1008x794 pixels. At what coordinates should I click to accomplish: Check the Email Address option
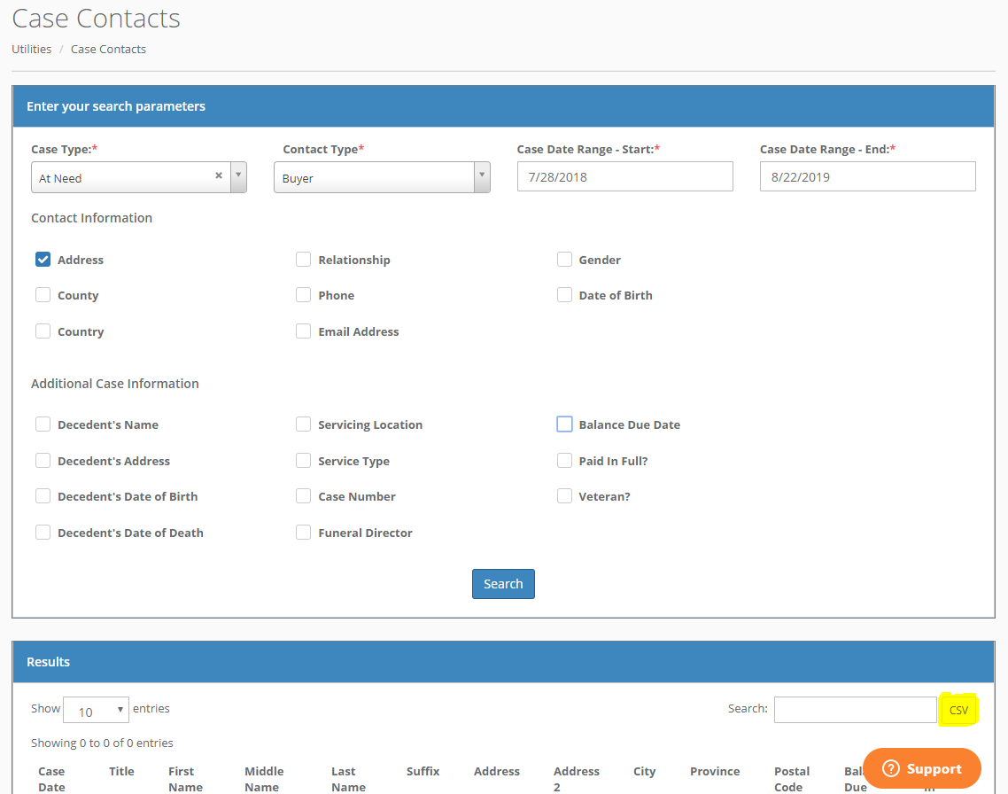(304, 331)
